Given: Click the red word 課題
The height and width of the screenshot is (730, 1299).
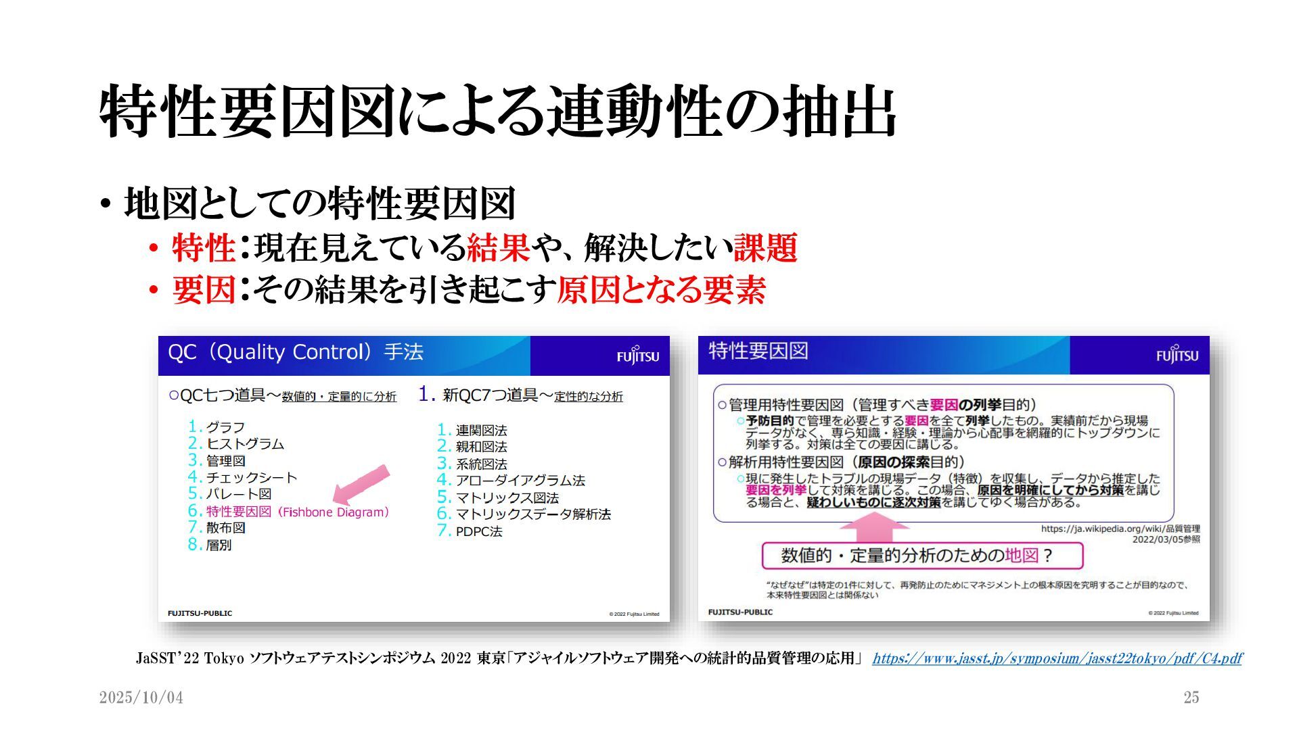Looking at the screenshot, I should point(765,248).
